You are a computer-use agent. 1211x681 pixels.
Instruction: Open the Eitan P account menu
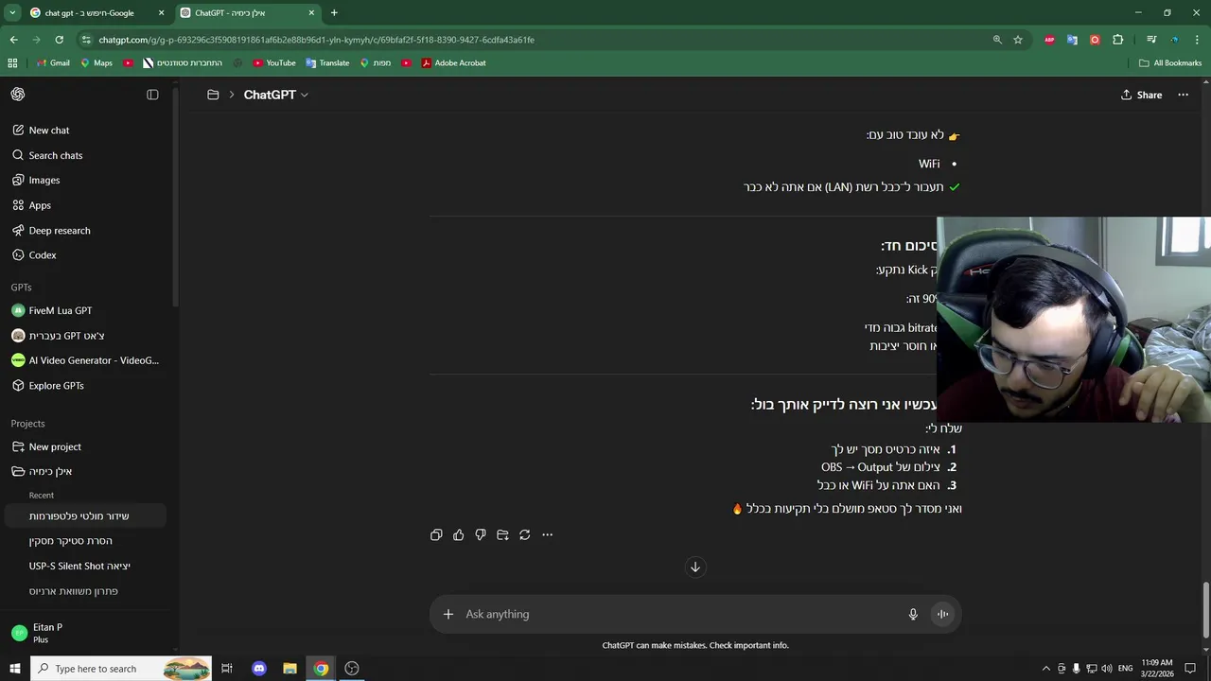point(85,633)
